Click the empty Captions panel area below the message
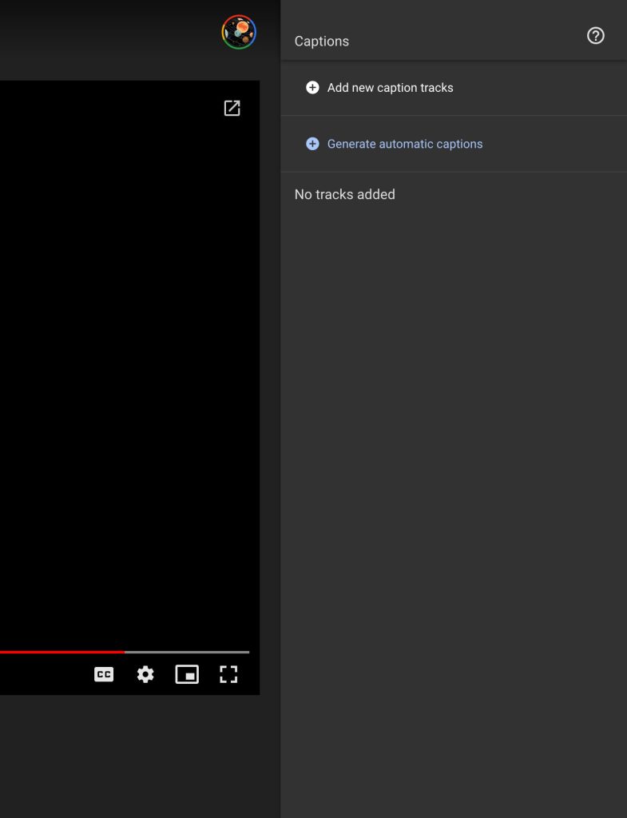 (x=454, y=479)
